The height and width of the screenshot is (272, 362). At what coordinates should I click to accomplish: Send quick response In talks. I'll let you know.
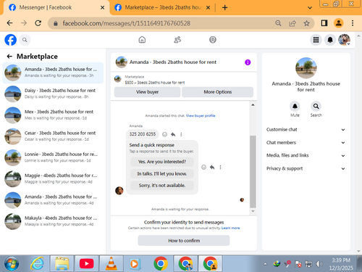(162, 173)
